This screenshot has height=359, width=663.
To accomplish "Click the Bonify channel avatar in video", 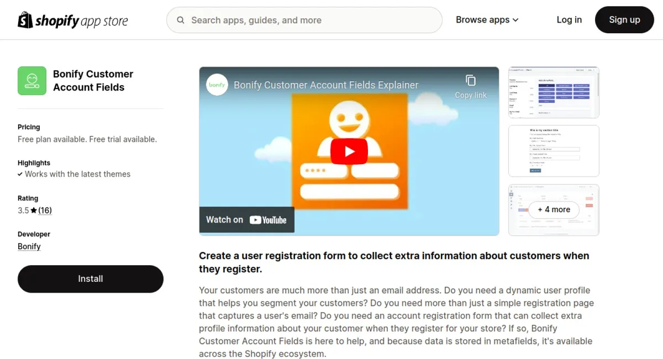I will [217, 85].
